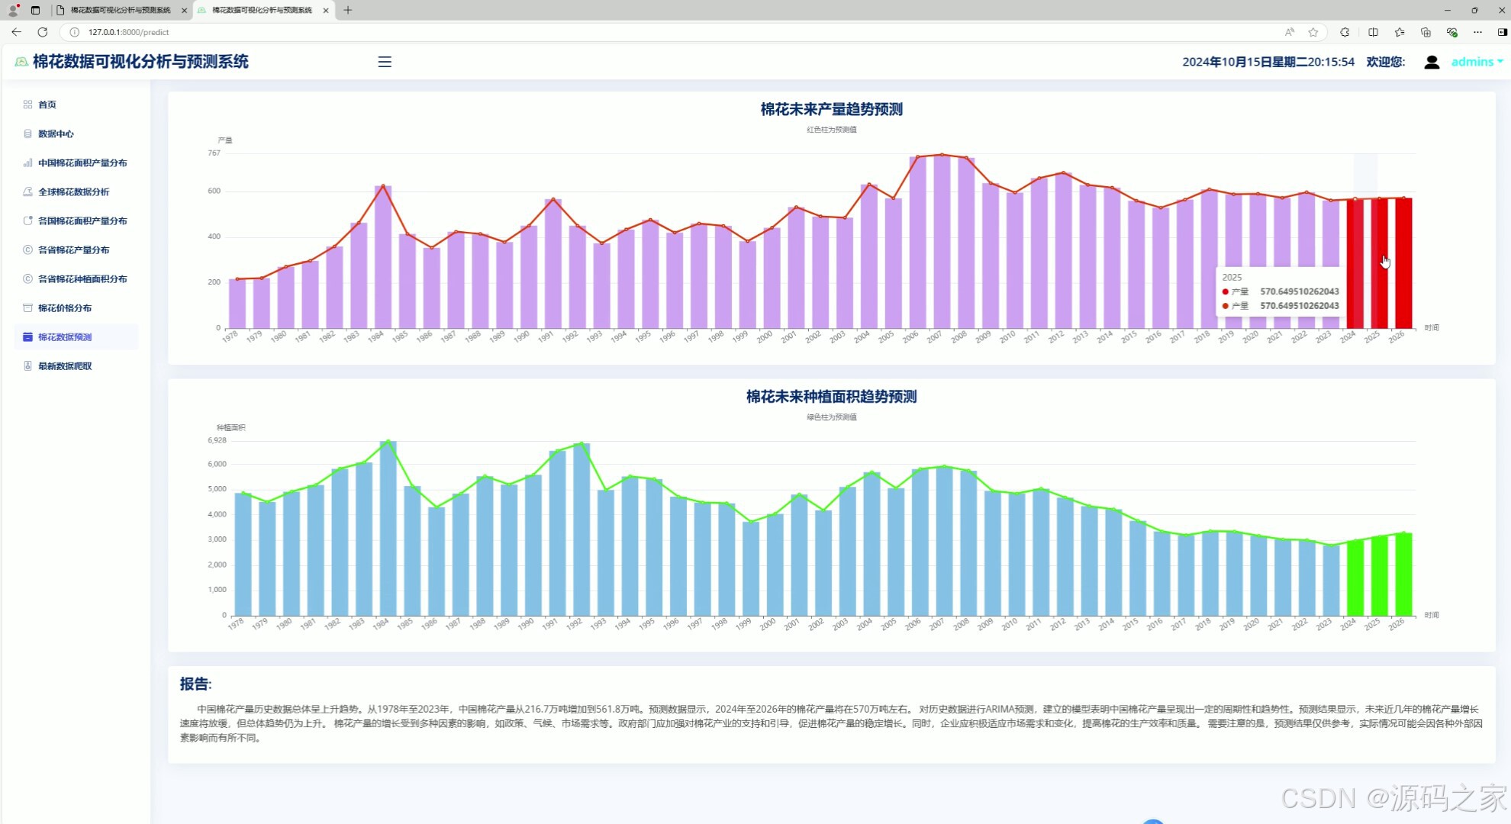Click the 各省棉花产量分布 circle icon

point(28,249)
